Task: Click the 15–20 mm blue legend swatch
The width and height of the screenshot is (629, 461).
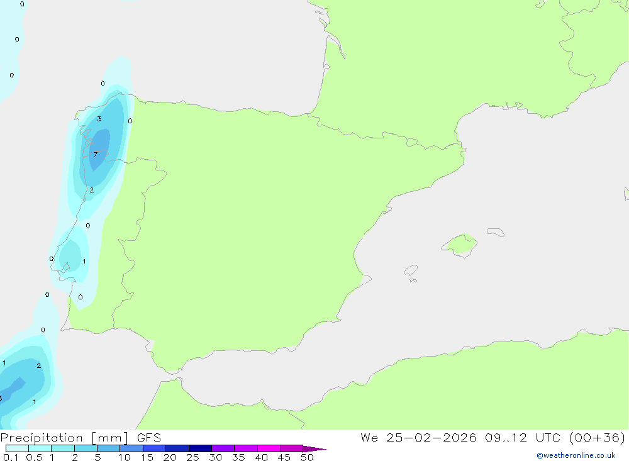Action: (x=155, y=448)
